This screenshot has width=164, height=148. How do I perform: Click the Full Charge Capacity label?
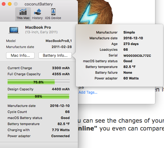24,74
